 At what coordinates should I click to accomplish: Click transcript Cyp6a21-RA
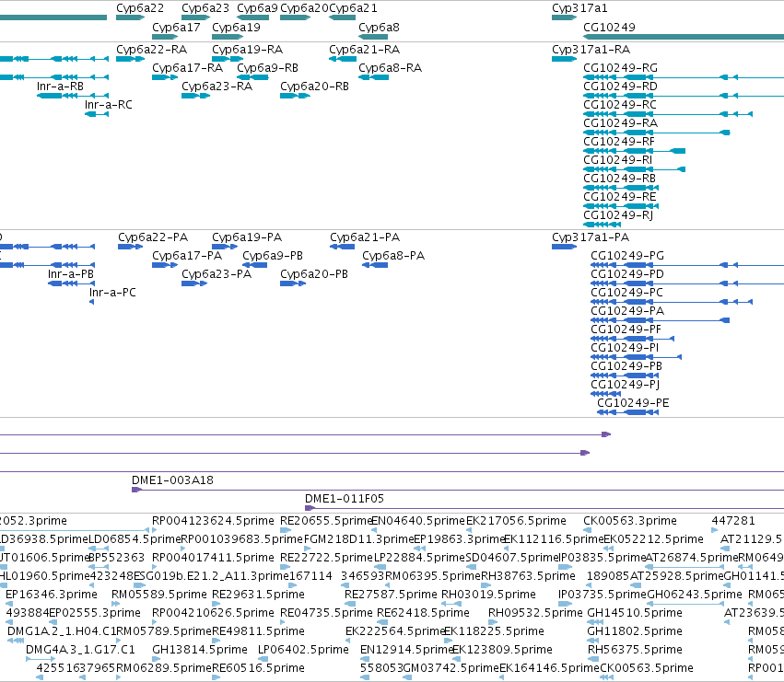(x=342, y=59)
